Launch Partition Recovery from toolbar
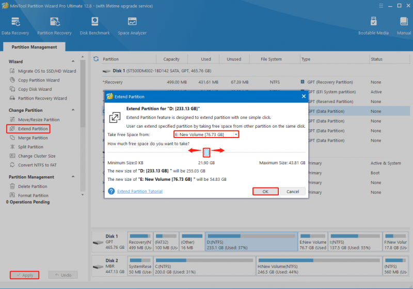Viewport: 413px width, 289px height. point(54,26)
